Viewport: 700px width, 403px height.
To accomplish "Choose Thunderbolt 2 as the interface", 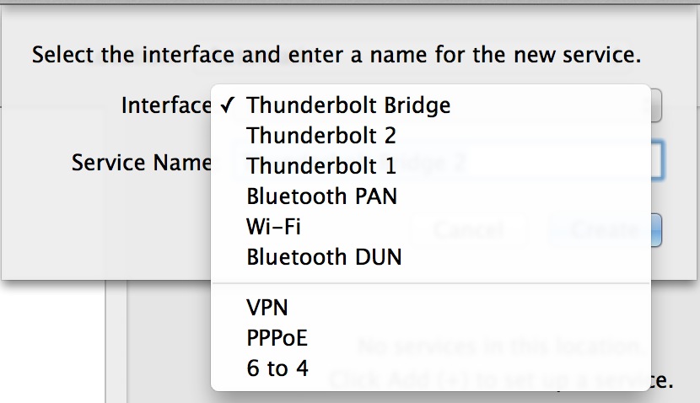I will click(x=321, y=135).
